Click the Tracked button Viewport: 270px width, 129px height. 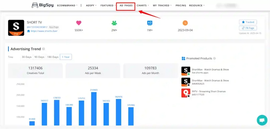point(248,22)
